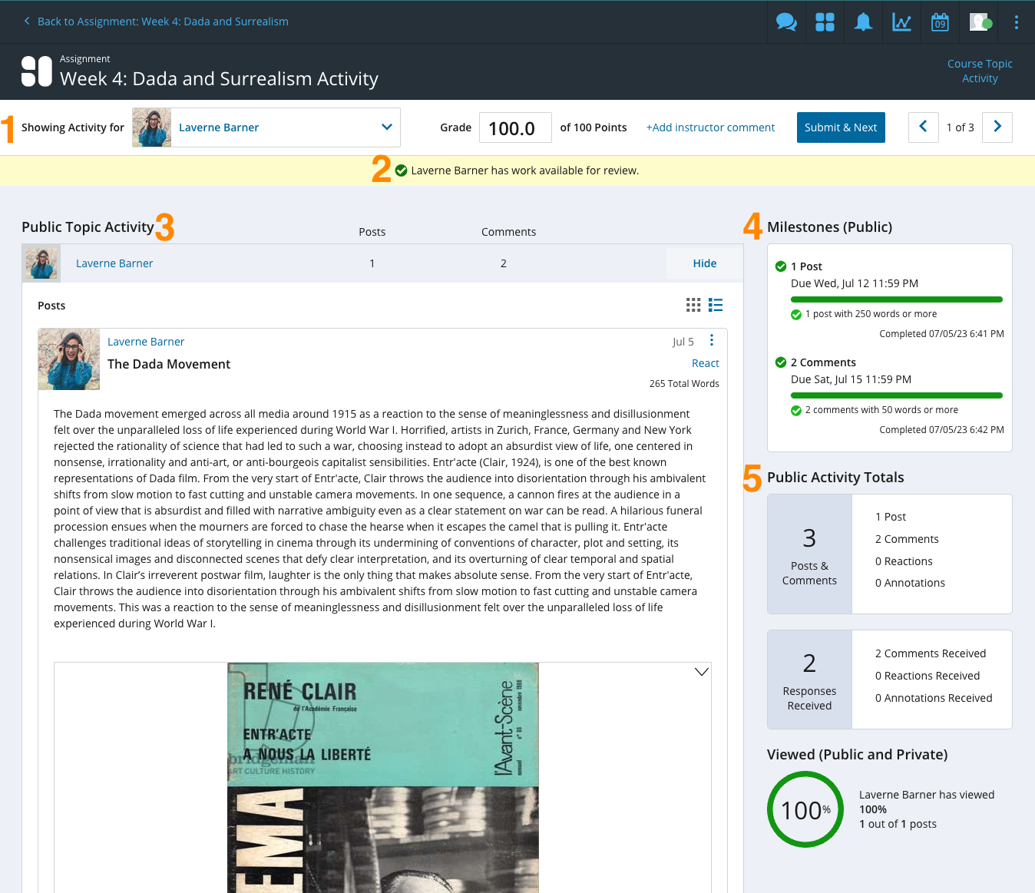
Task: Go Back to Assignment: Week 4 Dada and Surrealism
Action: (x=156, y=21)
